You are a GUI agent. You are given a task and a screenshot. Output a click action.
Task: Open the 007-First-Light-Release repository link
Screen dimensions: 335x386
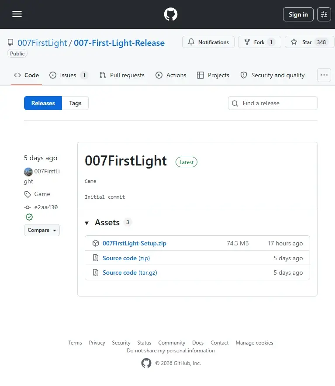[119, 43]
